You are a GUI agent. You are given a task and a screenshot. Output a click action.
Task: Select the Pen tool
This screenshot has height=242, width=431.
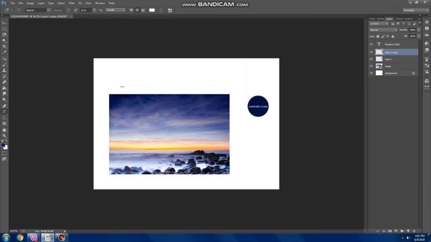point(4,106)
